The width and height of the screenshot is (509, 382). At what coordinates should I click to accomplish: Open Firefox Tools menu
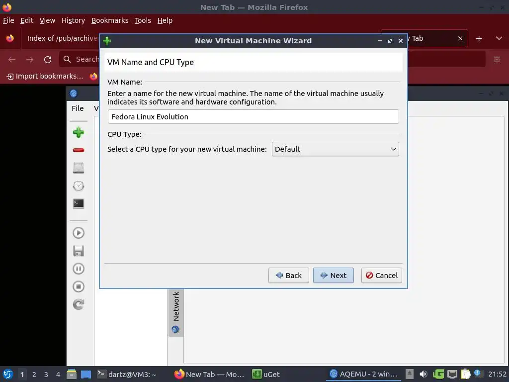pyautogui.click(x=143, y=20)
